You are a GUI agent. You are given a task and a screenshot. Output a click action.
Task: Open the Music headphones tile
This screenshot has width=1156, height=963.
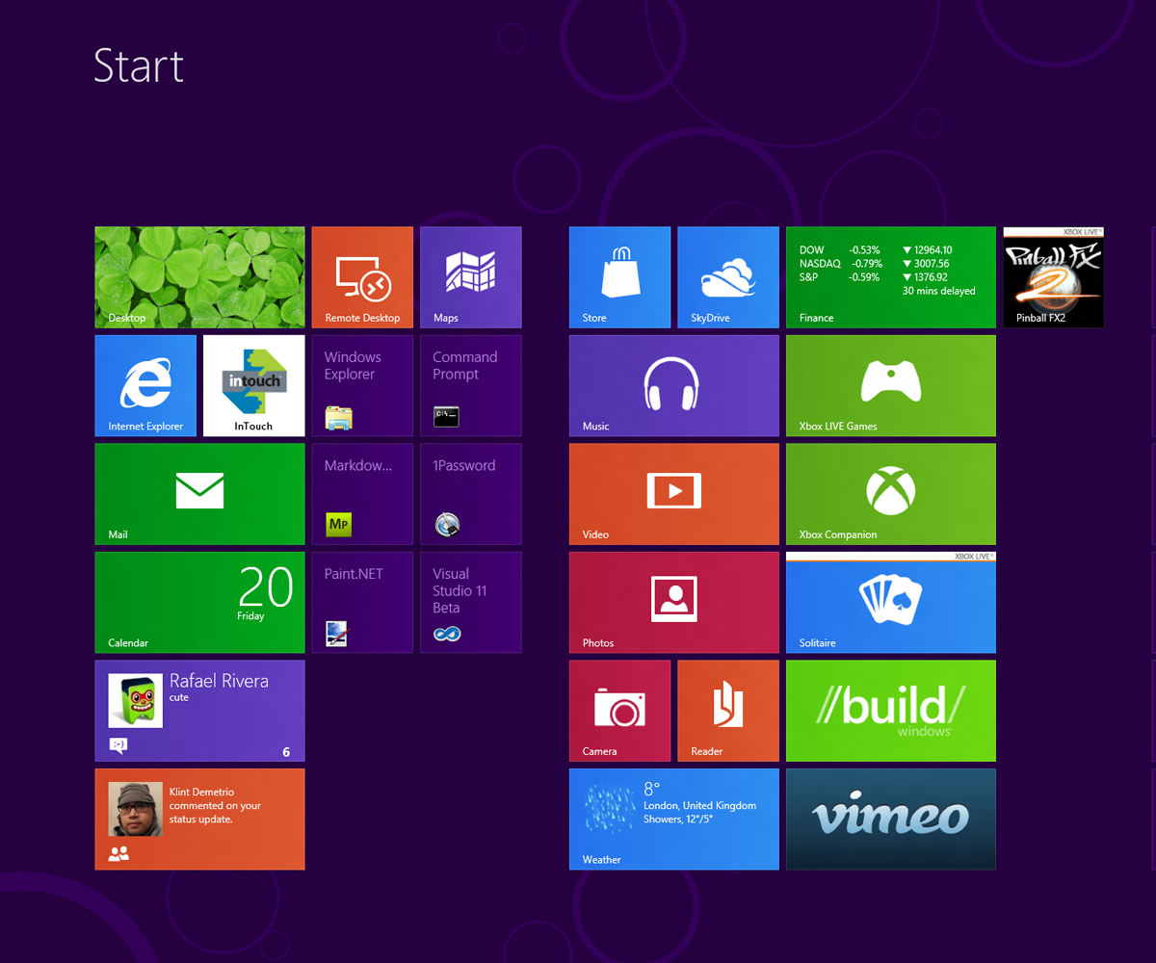click(x=673, y=385)
